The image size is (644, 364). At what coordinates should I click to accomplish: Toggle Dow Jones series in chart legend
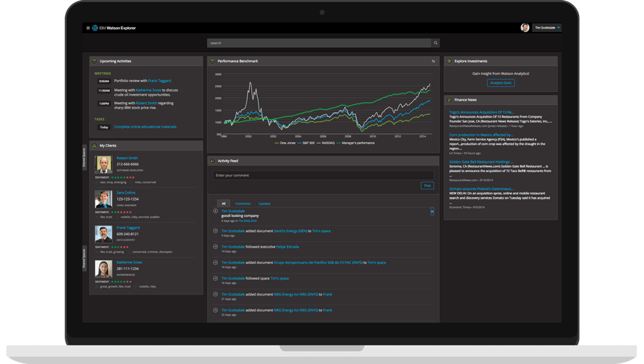click(x=285, y=143)
